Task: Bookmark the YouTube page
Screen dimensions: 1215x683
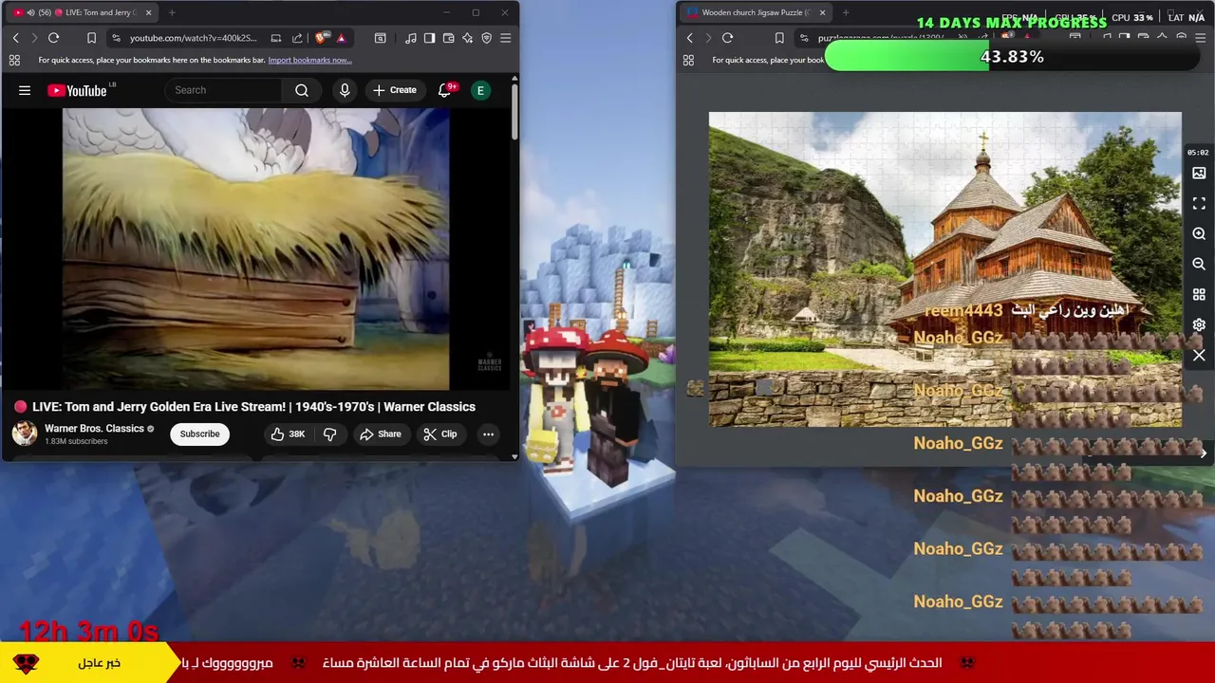Action: [x=91, y=38]
